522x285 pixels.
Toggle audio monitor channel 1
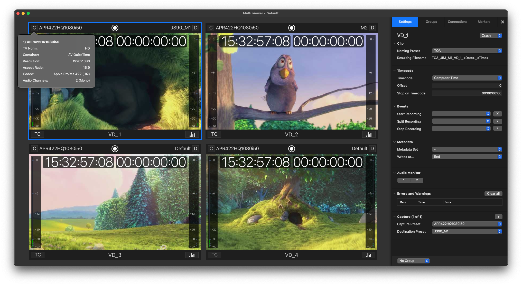click(404, 180)
